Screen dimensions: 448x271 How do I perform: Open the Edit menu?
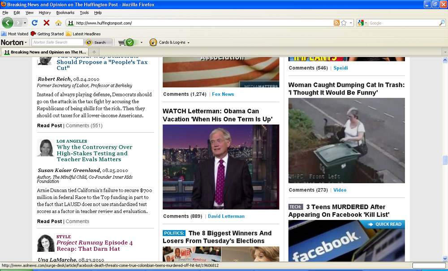tap(17, 13)
